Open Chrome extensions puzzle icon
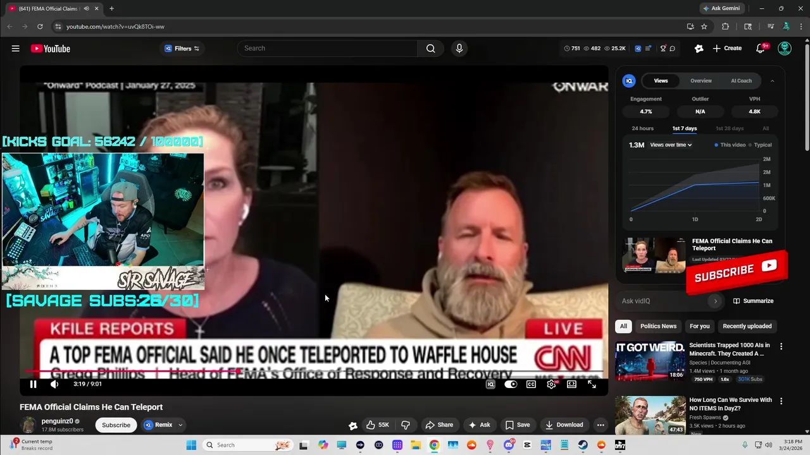Screen dimensions: 810x455 pos(725,27)
